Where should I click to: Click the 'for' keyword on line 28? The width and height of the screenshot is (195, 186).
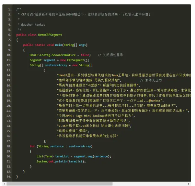[x=32, y=146]
